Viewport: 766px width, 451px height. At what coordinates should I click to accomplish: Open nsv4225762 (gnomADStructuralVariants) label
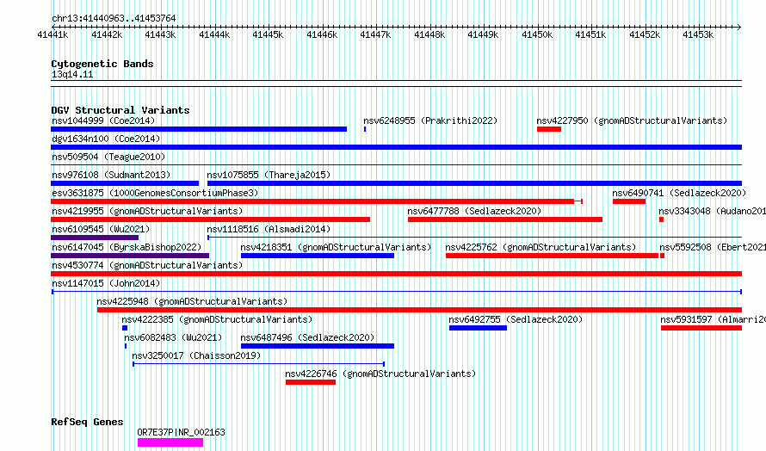pyautogui.click(x=541, y=247)
